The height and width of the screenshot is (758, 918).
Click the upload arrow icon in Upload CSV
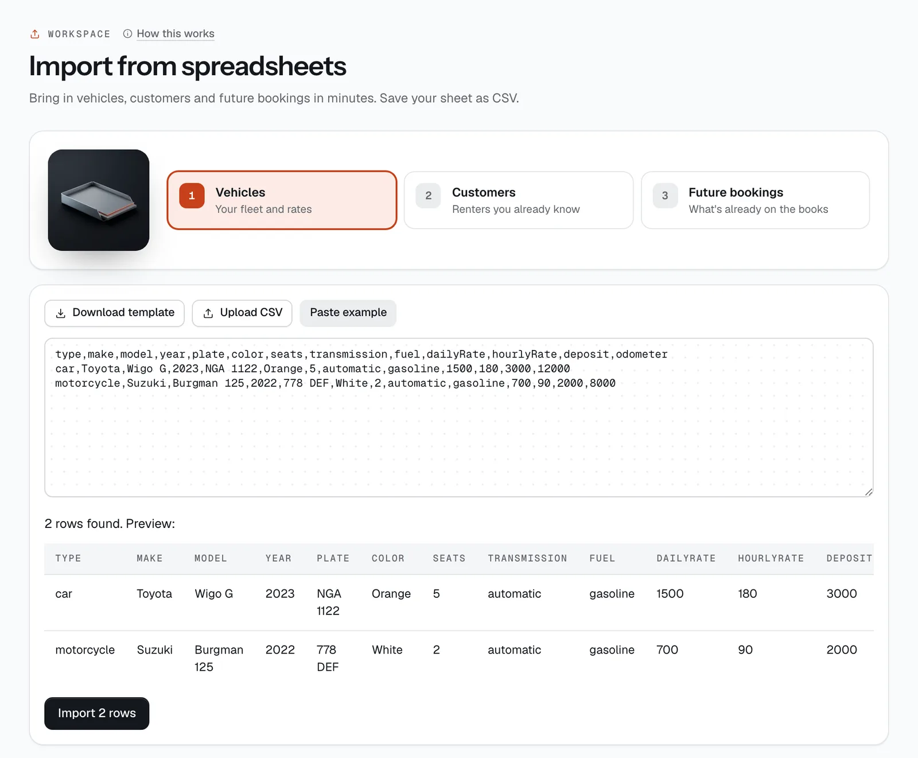coord(208,313)
